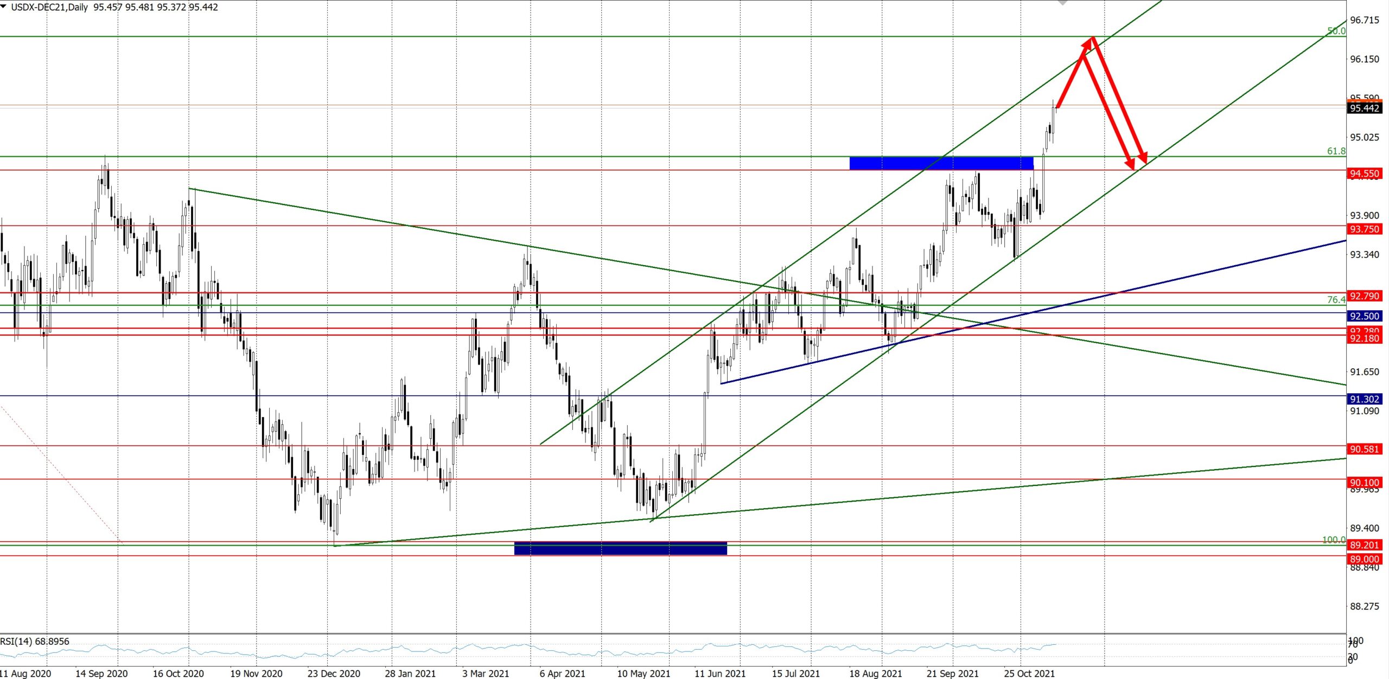Click the blue 92.500 price label
Image resolution: width=1389 pixels, height=679 pixels.
[x=1364, y=316]
